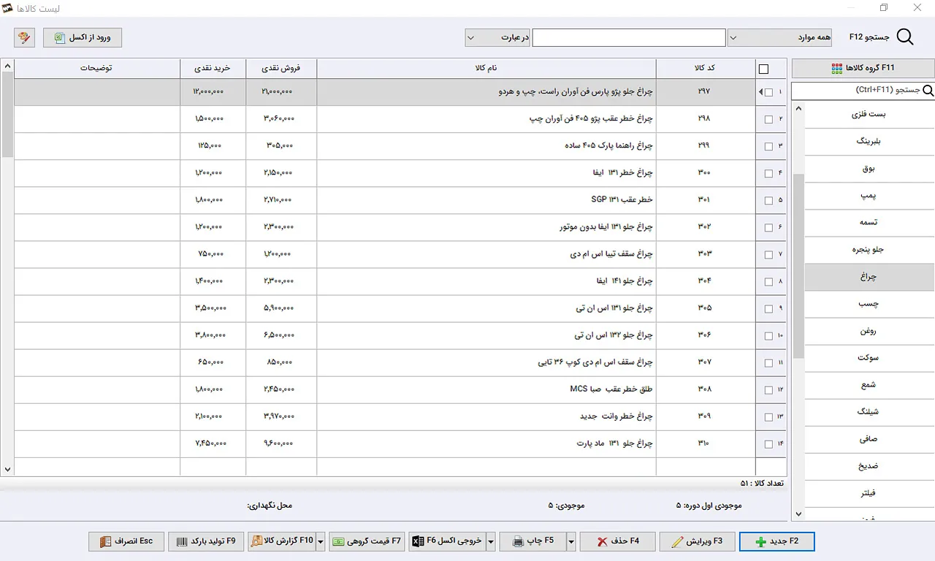Image resolution: width=935 pixels, height=561 pixels.
Task: Sort by the خرید نقدی column header
Action: pos(213,68)
